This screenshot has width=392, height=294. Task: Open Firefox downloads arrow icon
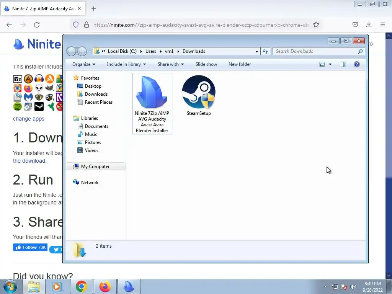[369, 24]
